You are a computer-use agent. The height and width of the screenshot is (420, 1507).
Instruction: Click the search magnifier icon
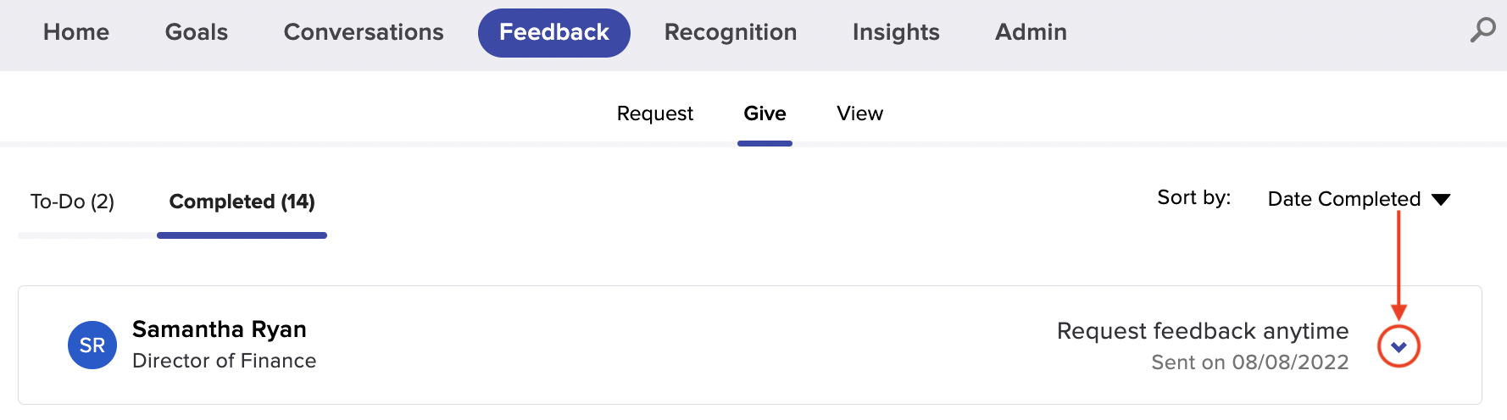pyautogui.click(x=1482, y=30)
